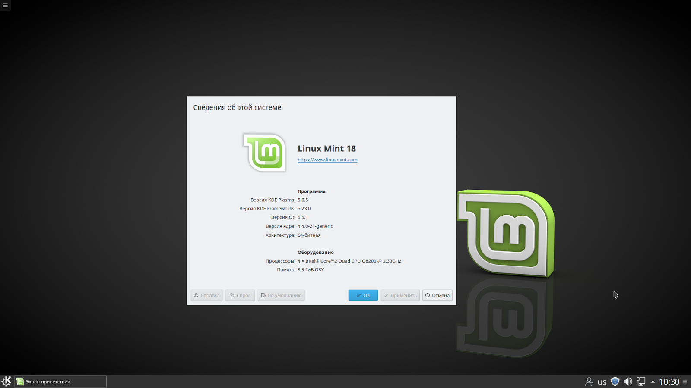The image size is (691, 388).
Task: Open the linuxmint.com website link
Action: pyautogui.click(x=327, y=160)
